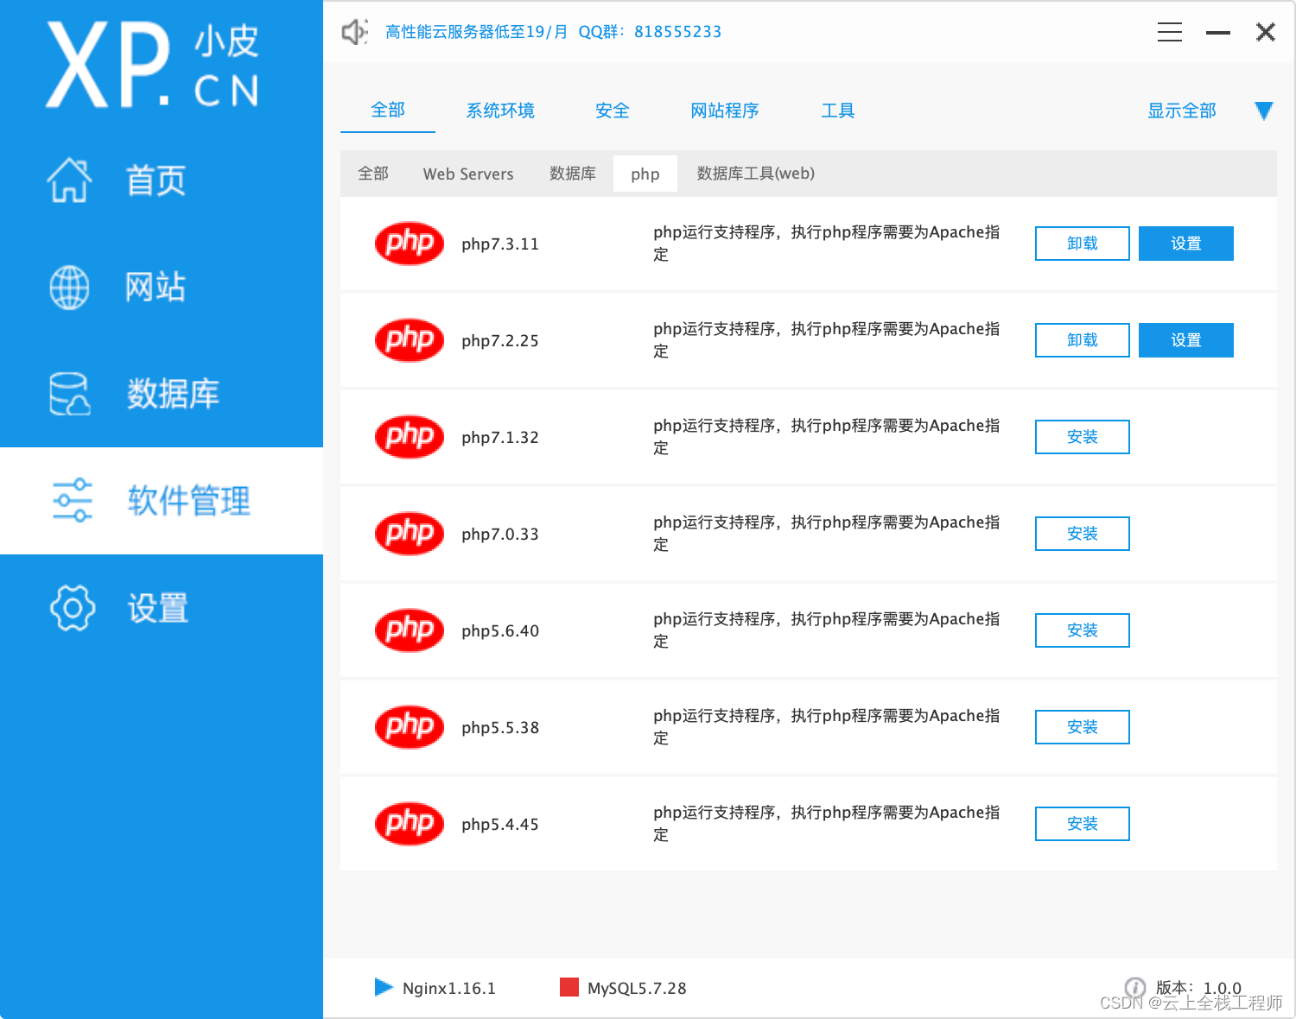The image size is (1296, 1019).
Task: Open the hamburger menu icon
Action: [x=1169, y=32]
